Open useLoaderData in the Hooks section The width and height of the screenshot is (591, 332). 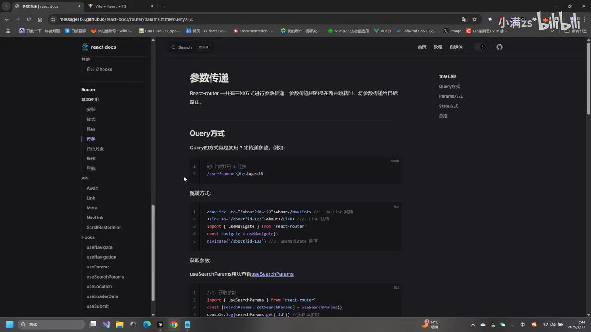click(102, 296)
